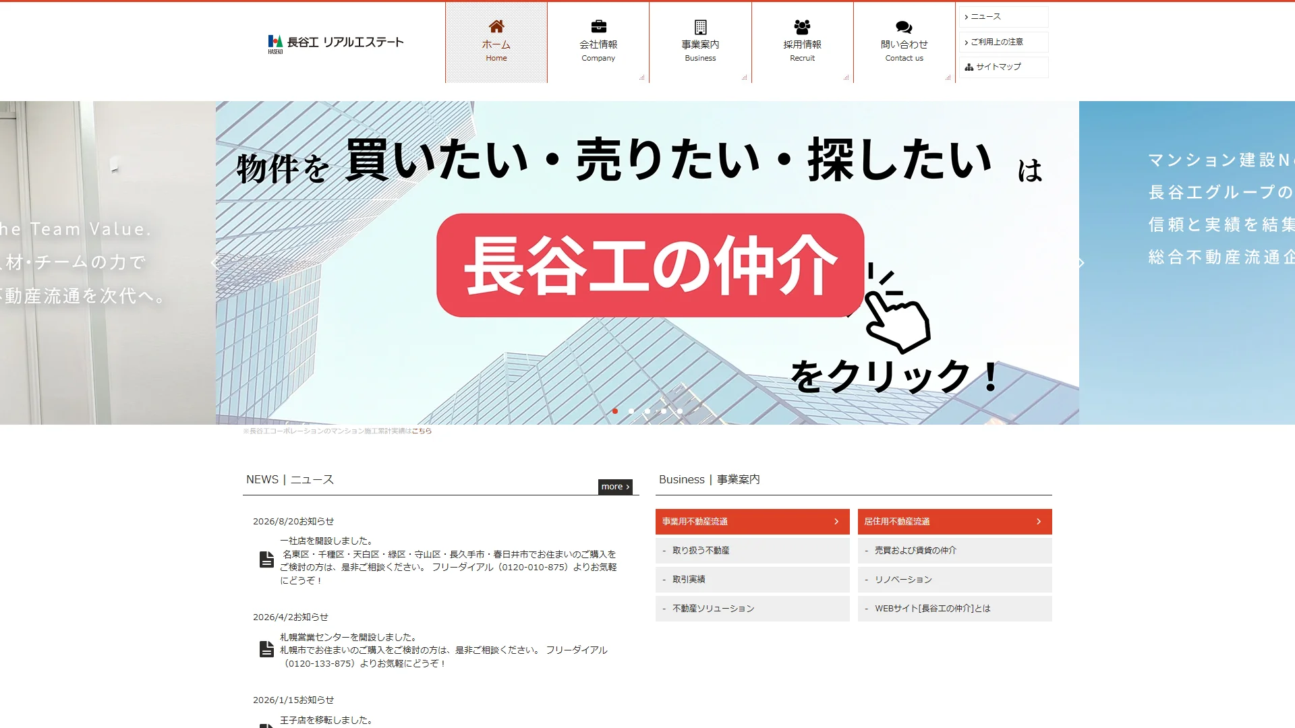1295x728 pixels.
Task: Expand the 問い合わせ Contact us submenu corner
Action: coord(948,78)
